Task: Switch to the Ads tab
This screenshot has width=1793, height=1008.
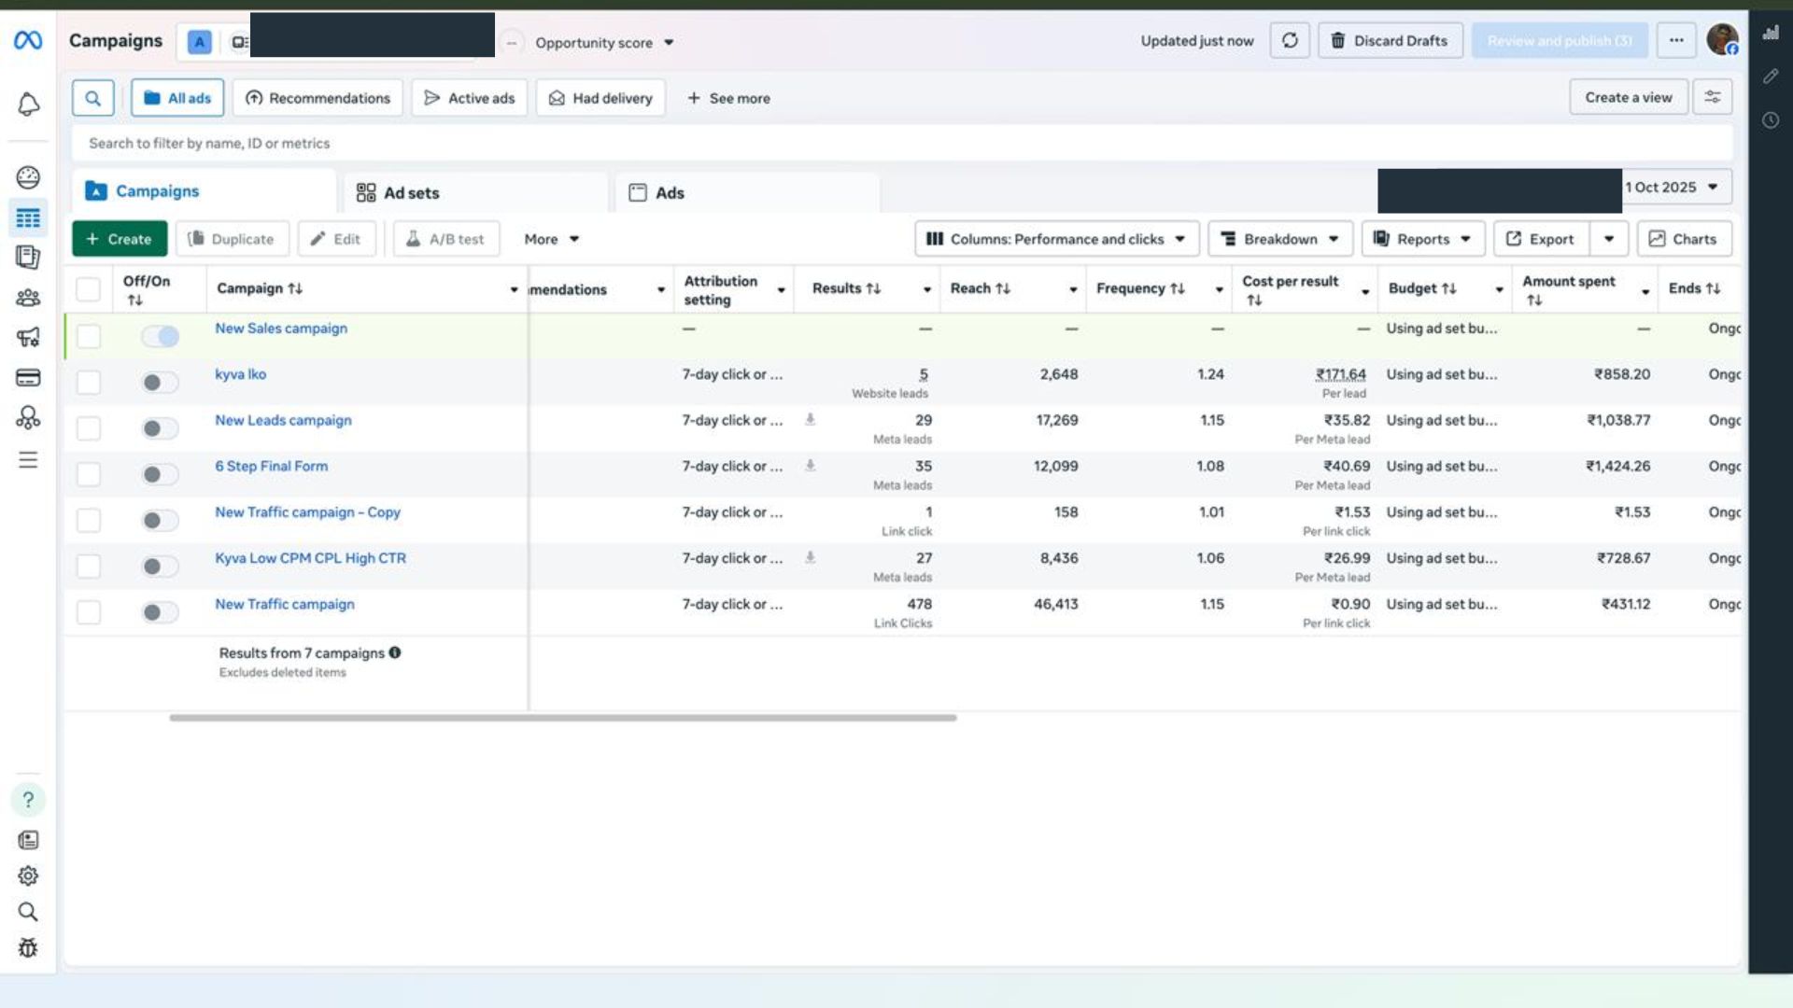Action: (x=670, y=192)
